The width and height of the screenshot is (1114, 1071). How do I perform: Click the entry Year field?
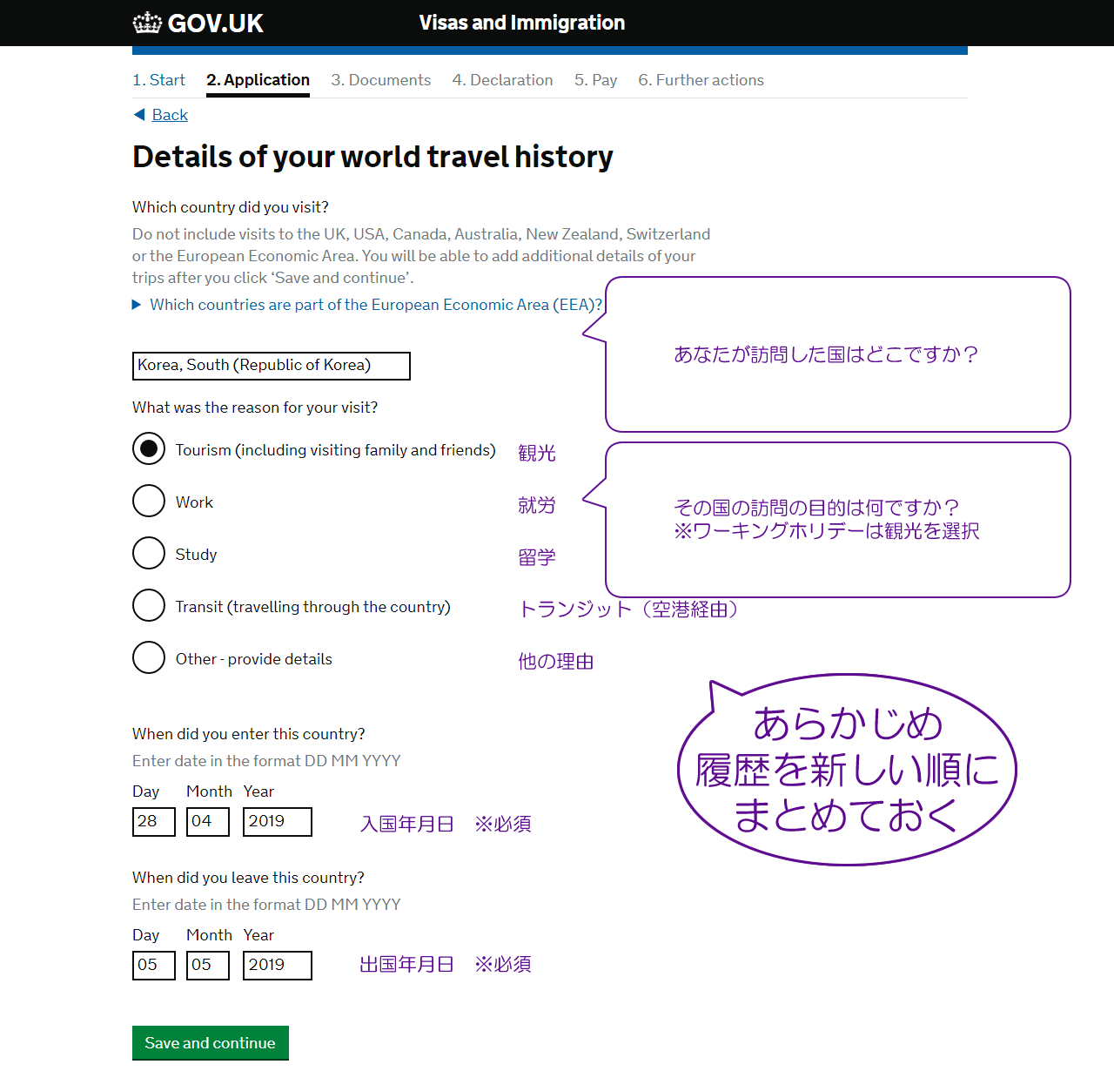point(278,822)
